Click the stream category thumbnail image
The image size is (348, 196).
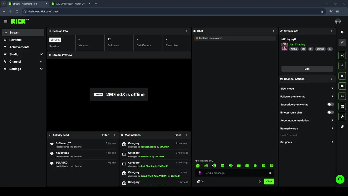pyautogui.click(x=284, y=47)
